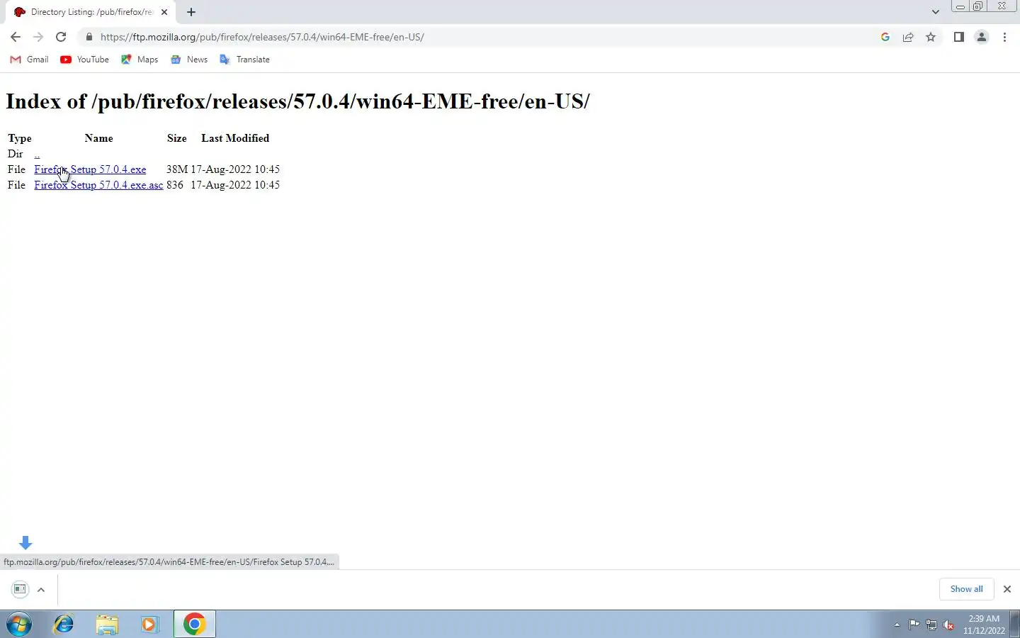1020x638 pixels.
Task: Go back to the previous page
Action: tap(16, 37)
